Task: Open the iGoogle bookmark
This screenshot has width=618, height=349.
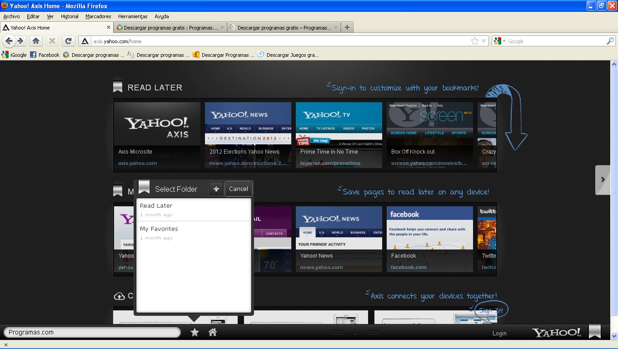Action: pos(14,55)
